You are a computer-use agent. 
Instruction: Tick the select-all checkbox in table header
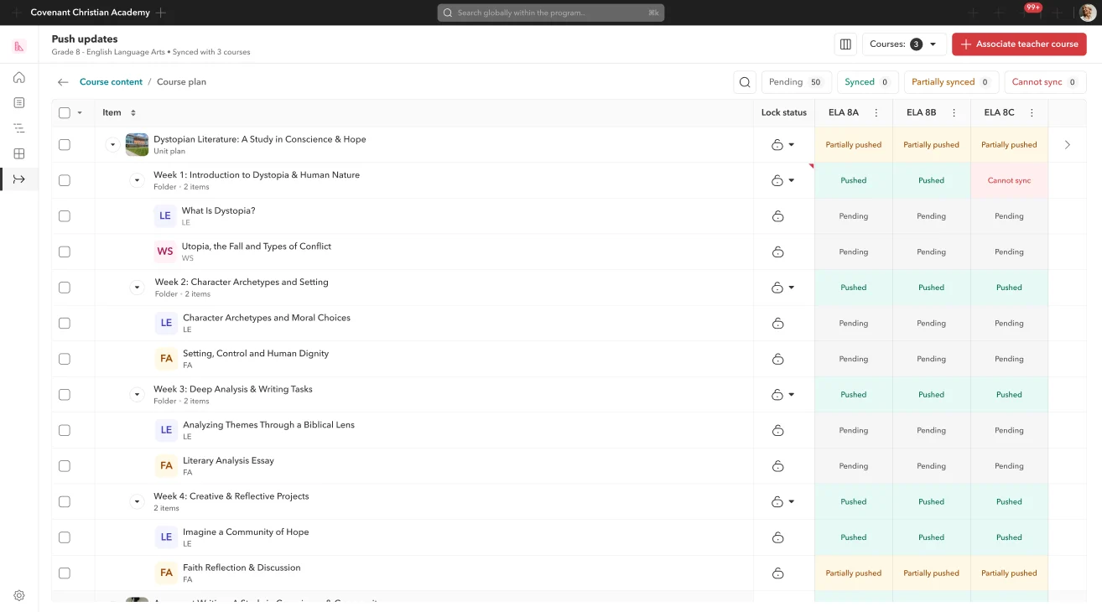point(65,112)
